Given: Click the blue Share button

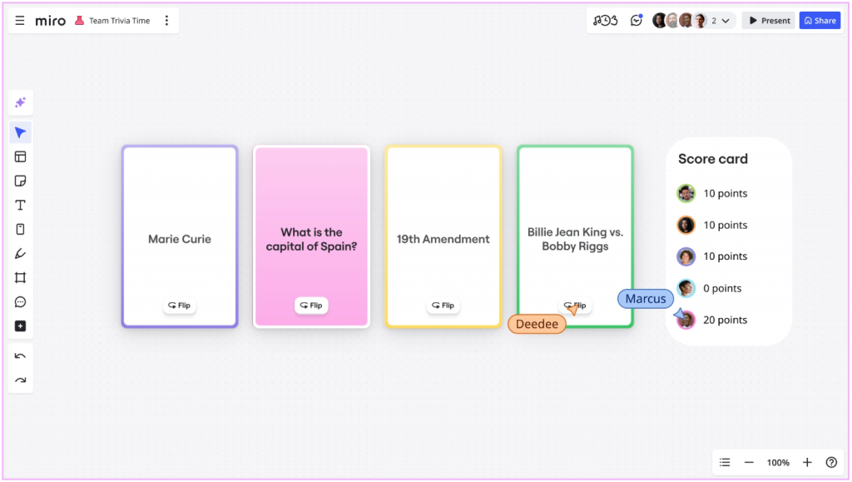Looking at the screenshot, I should click(820, 21).
